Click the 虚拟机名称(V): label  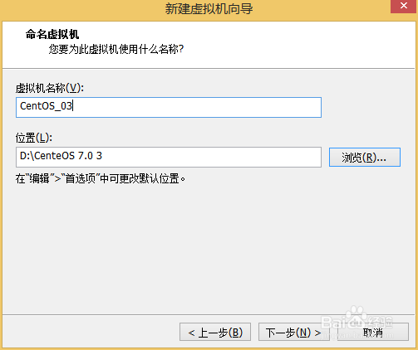50,89
